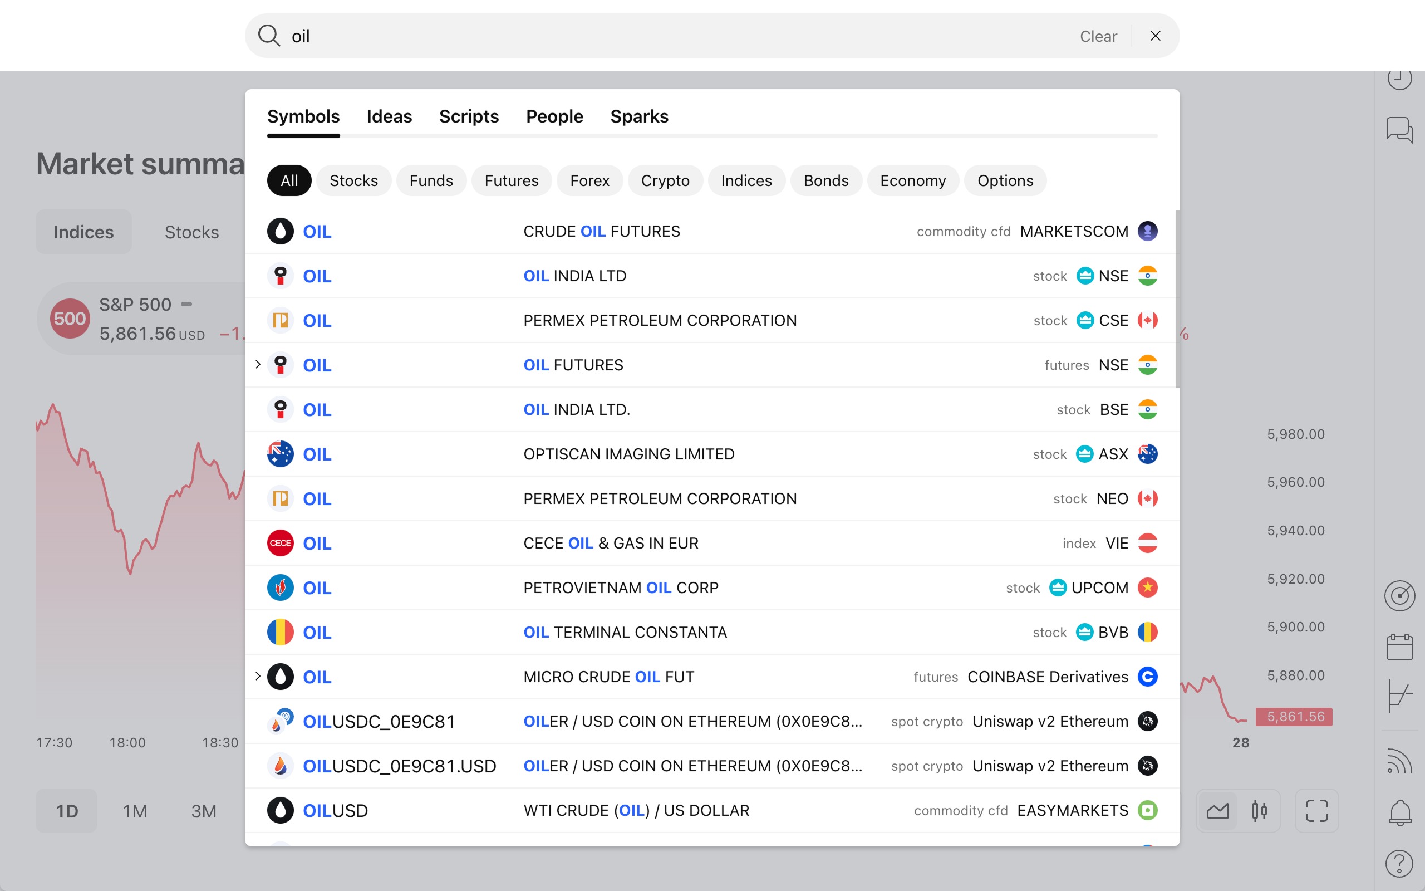Click the help question mark icon

click(1400, 864)
